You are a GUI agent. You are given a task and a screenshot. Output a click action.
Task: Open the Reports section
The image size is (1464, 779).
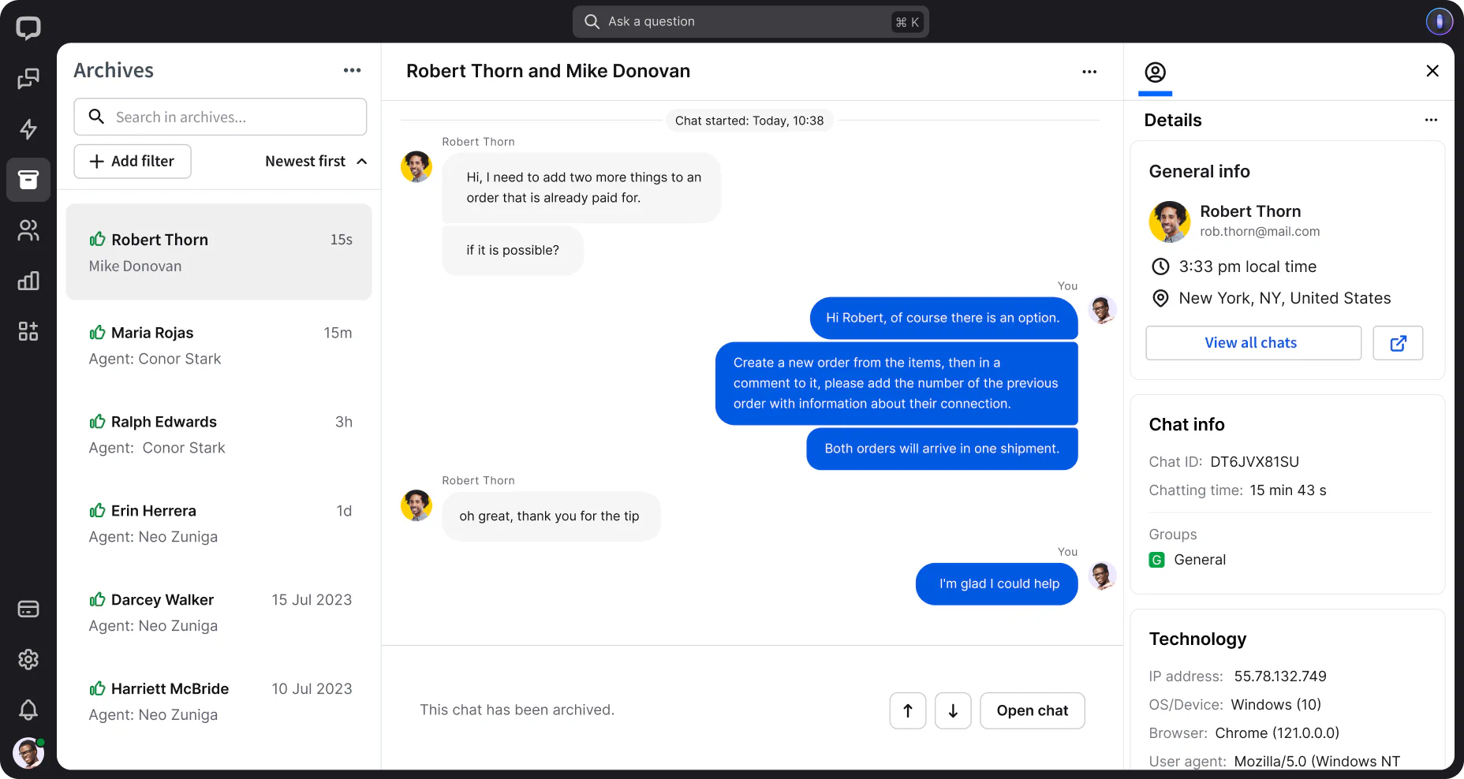28,281
